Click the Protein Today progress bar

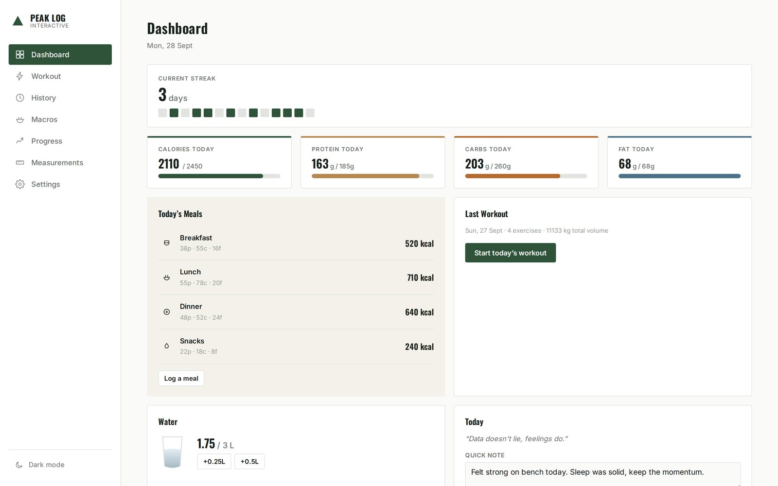click(x=372, y=176)
